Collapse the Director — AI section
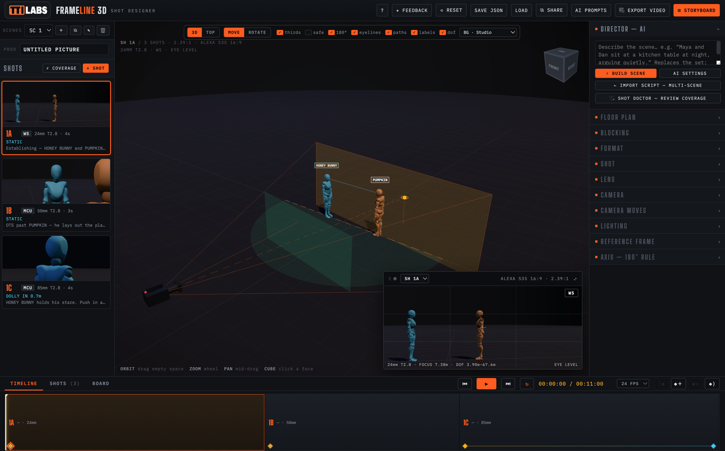This screenshot has width=725, height=451. (x=657, y=29)
